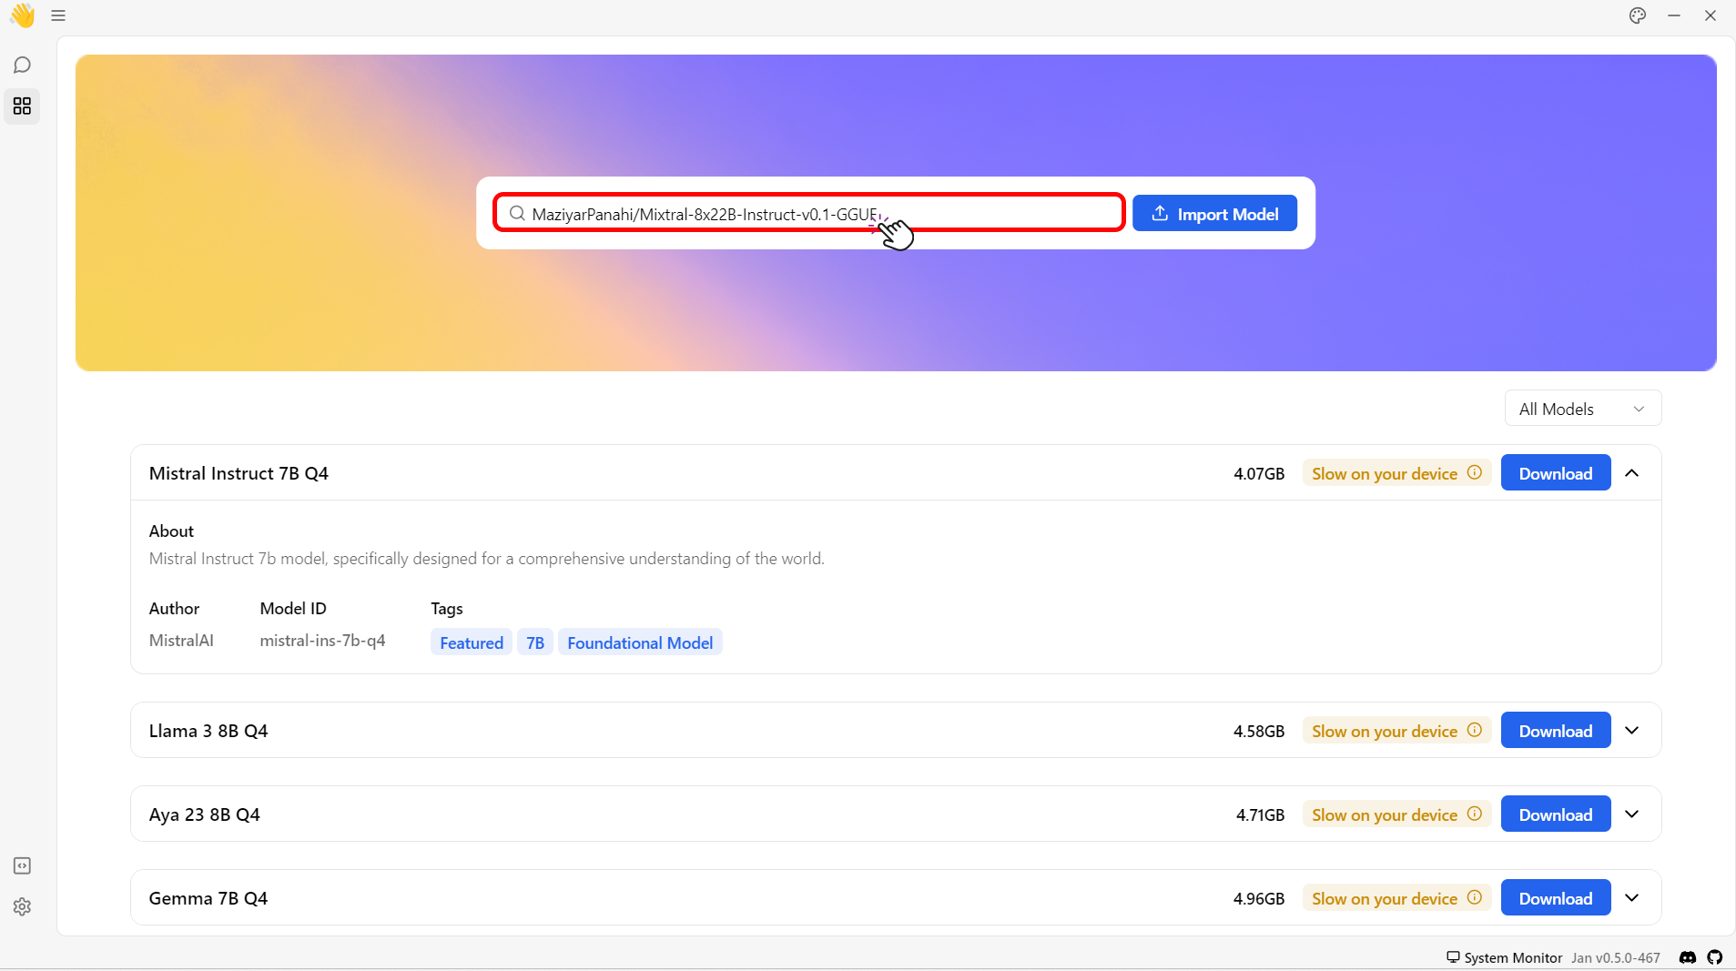Expand the Aya 23 8B Q4 details
This screenshot has height=971, width=1736.
[1632, 814]
